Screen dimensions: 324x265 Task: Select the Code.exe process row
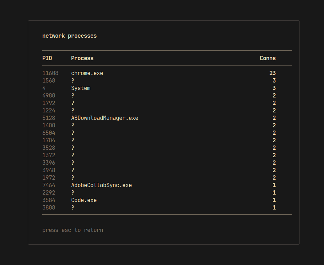tap(167, 200)
